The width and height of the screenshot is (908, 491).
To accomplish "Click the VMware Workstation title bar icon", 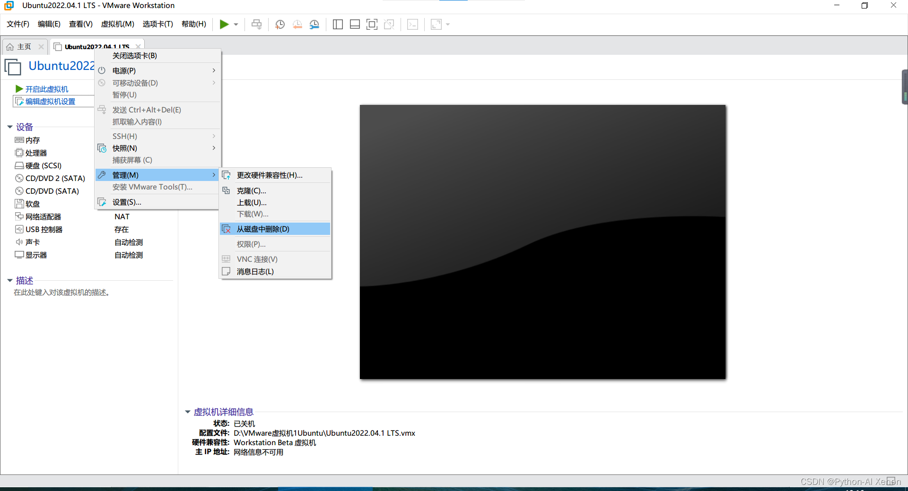I will click(9, 6).
